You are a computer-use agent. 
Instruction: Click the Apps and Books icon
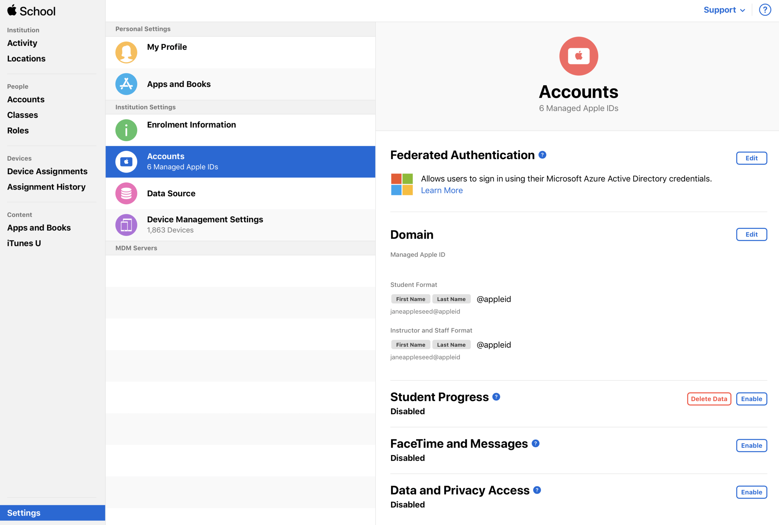point(126,84)
